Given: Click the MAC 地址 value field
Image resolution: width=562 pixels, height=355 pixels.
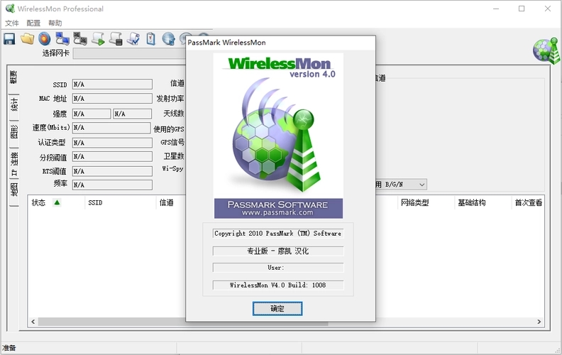Looking at the screenshot, I should 112,99.
